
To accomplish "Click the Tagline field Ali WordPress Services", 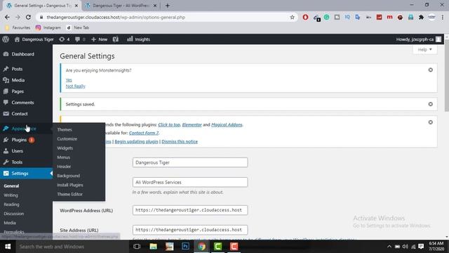I will [x=190, y=182].
